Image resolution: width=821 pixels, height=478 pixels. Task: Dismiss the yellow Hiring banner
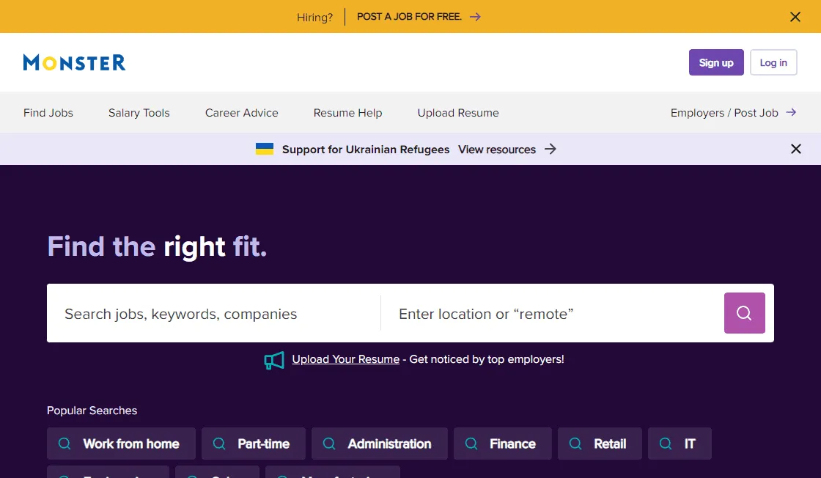click(x=795, y=17)
